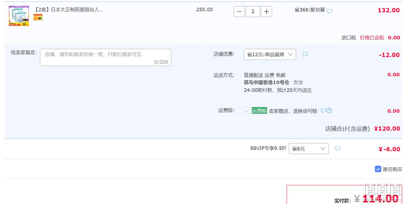The height and width of the screenshot is (204, 403).
Task: Click the -12.00 store discount amount
Action: 389,55
